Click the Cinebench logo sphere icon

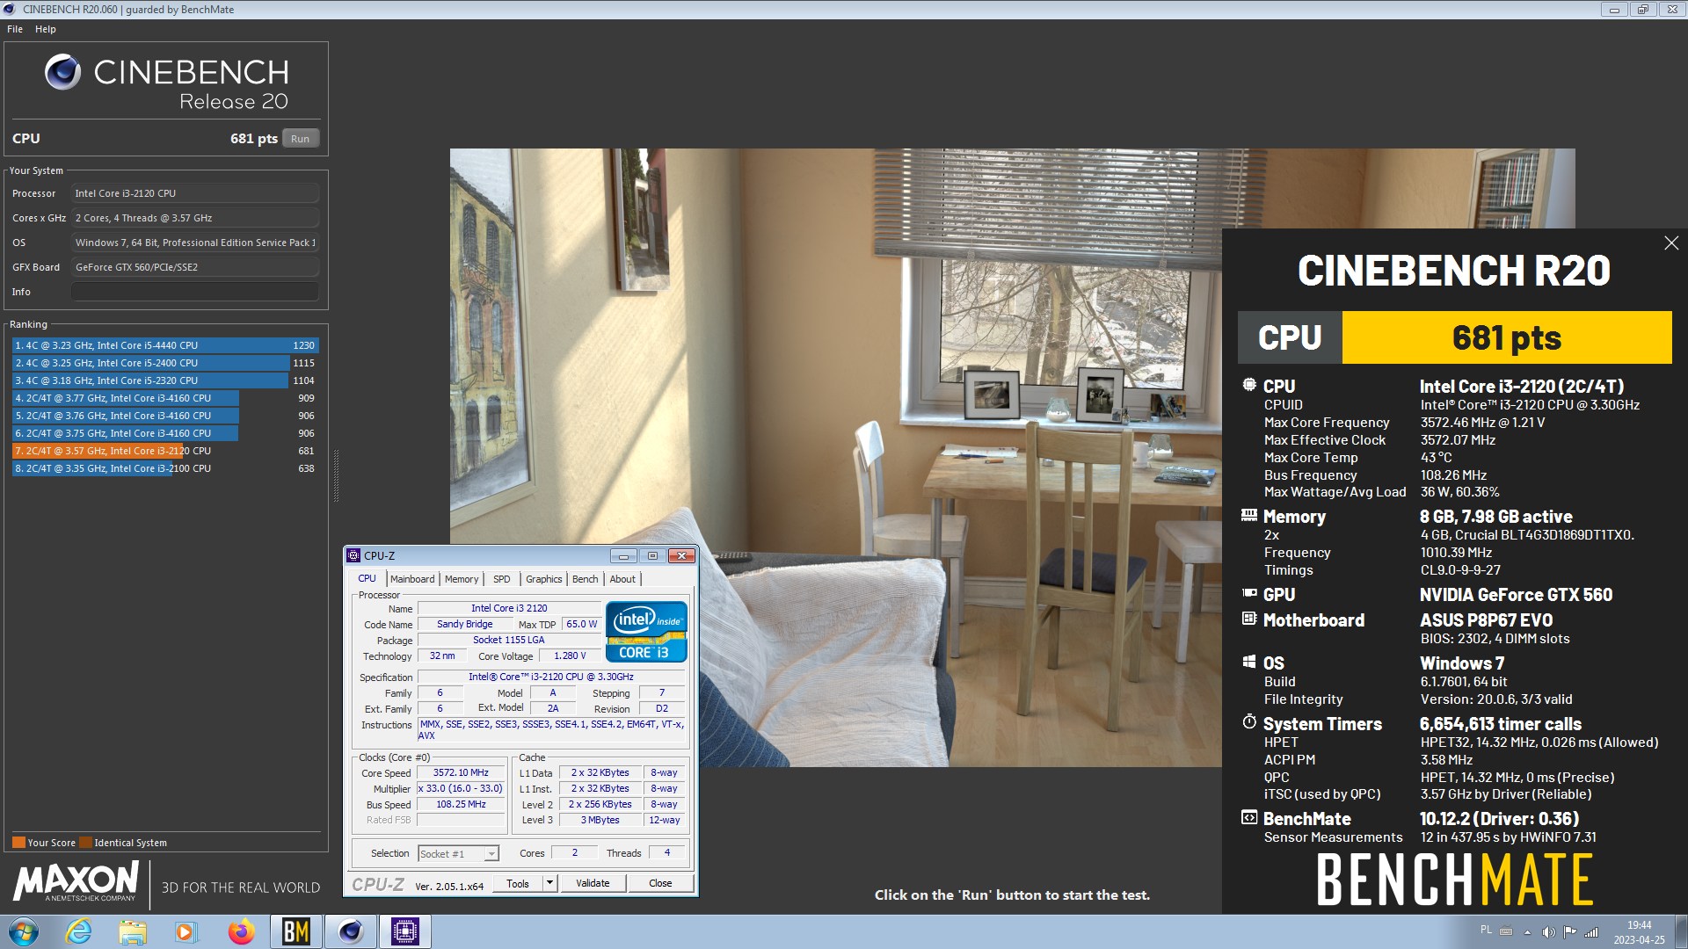[62, 72]
